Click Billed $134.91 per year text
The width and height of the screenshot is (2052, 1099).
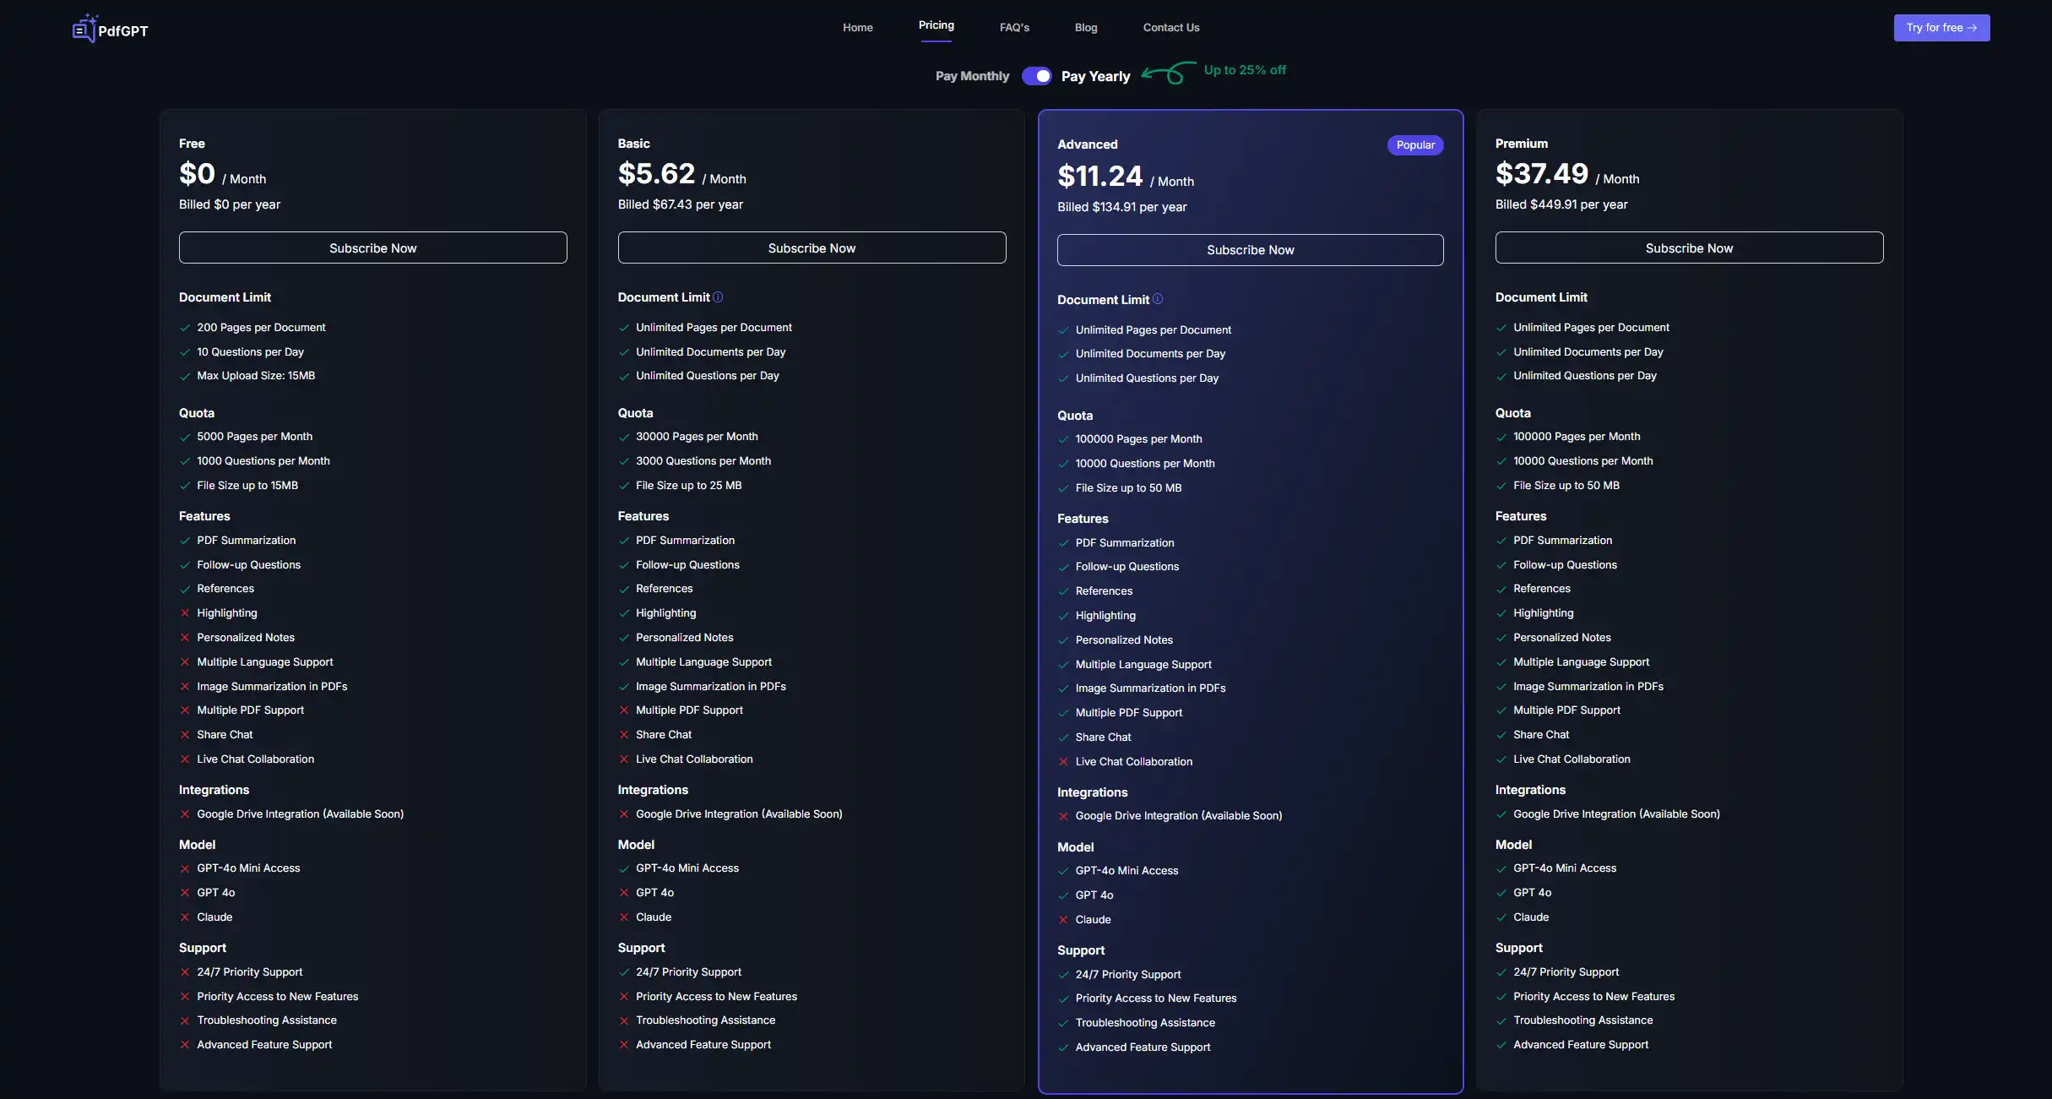1121,207
